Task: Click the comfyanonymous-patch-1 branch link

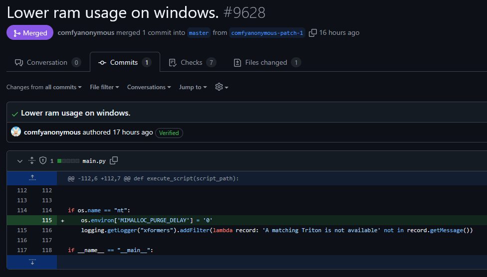Action: (x=267, y=33)
